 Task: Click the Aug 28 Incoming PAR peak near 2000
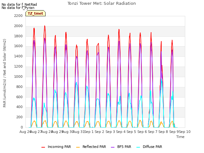pyautogui.click(x=45, y=26)
